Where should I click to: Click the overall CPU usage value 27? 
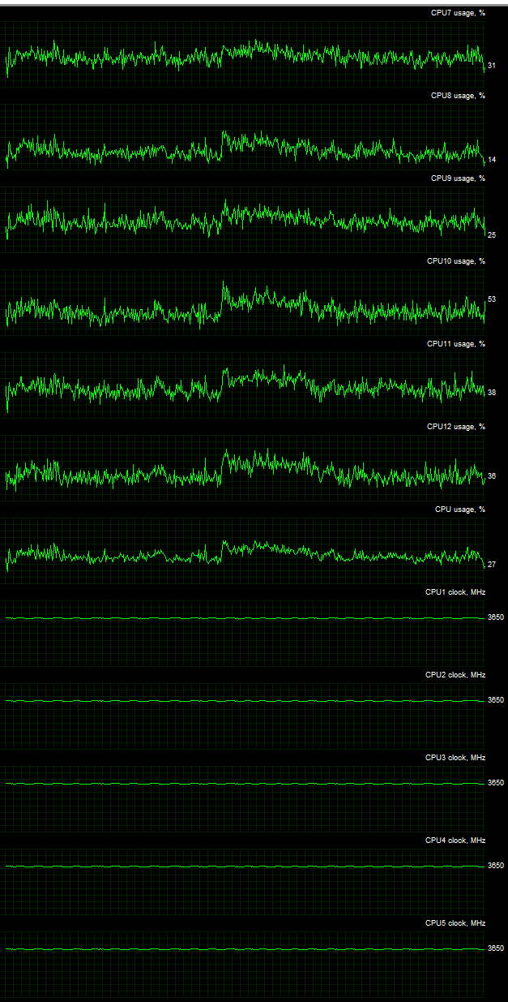tap(492, 565)
